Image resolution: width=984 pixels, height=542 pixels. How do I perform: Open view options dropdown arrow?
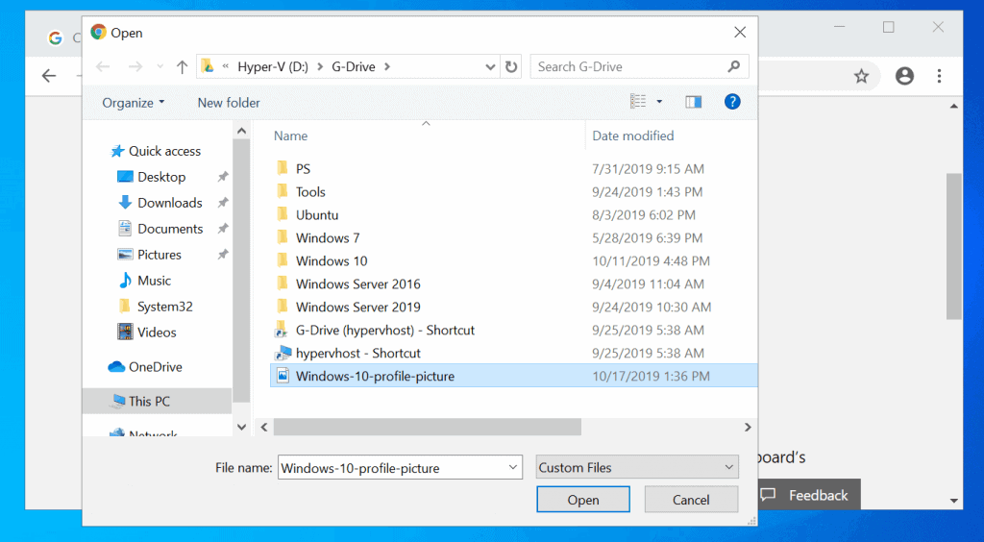[659, 102]
